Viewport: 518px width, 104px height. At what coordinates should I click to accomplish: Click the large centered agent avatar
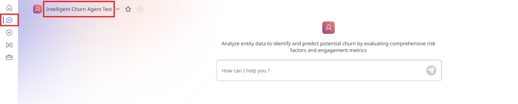point(328,28)
